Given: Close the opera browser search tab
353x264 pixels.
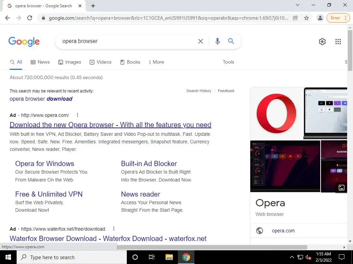Looking at the screenshot, I should [x=80, y=6].
